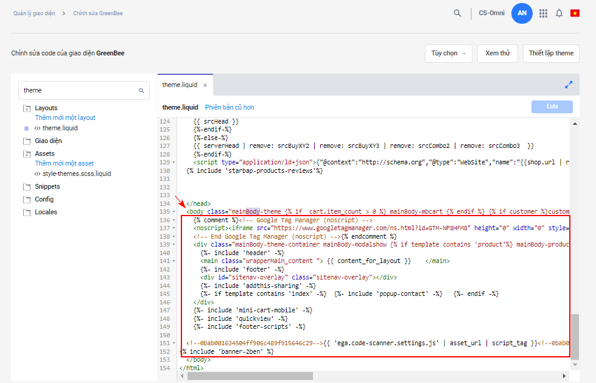Click the Vietnam flag language icon
Screen dimensions: 596x383
tap(575, 13)
